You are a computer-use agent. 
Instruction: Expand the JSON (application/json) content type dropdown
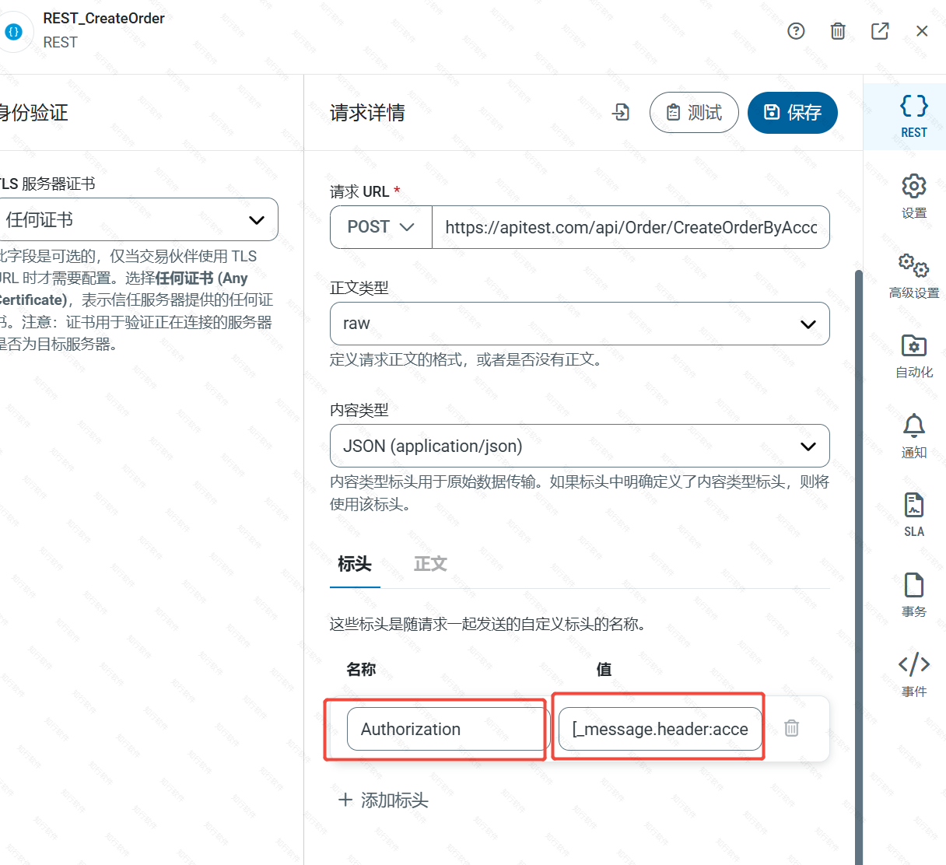tap(580, 446)
